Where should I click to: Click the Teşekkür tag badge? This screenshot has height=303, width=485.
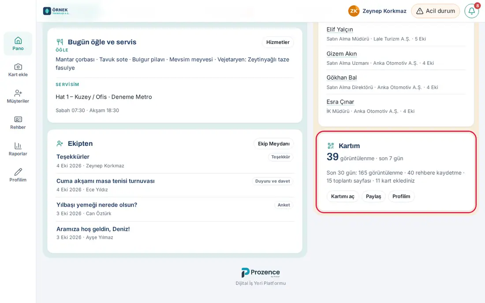click(x=280, y=157)
